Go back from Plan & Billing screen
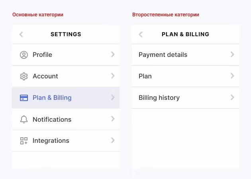The width and height of the screenshot is (251, 179). pos(141,35)
